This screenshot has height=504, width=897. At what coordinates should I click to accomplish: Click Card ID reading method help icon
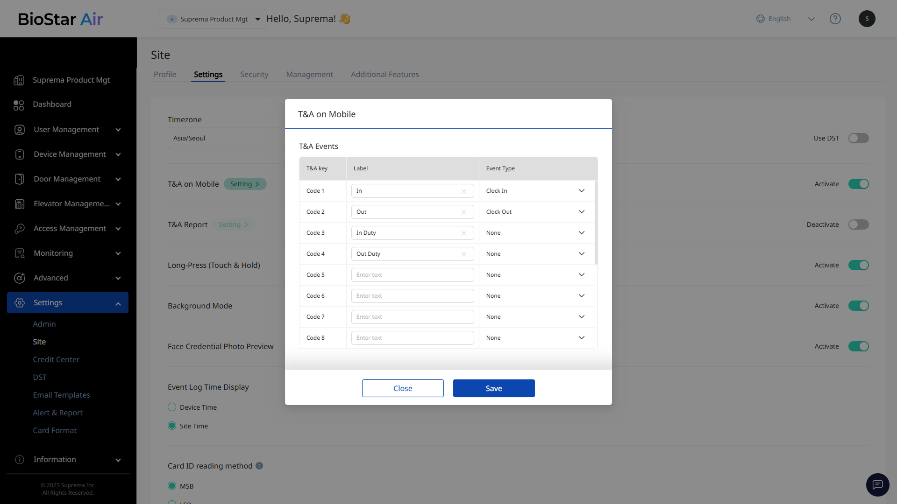pyautogui.click(x=259, y=466)
